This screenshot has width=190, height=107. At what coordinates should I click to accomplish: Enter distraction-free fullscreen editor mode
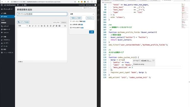tap(65, 26)
